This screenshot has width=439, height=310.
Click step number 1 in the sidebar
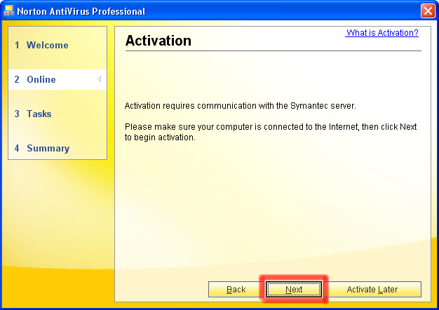tap(17, 46)
